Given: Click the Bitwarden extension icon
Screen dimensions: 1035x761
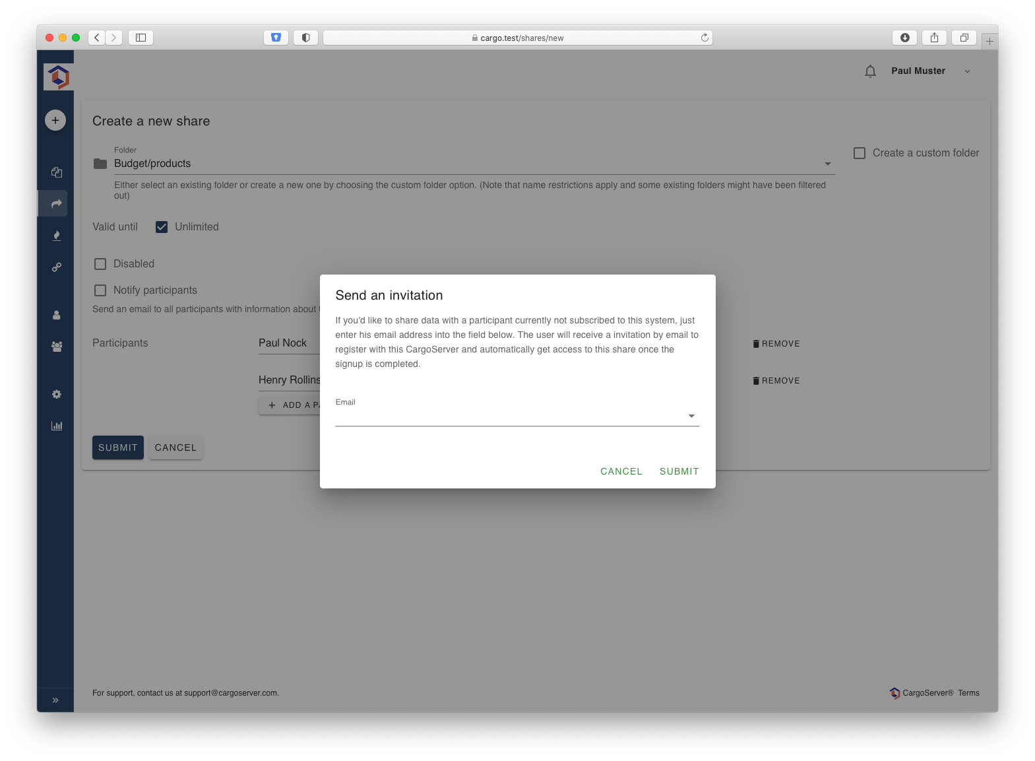Looking at the screenshot, I should pos(276,38).
